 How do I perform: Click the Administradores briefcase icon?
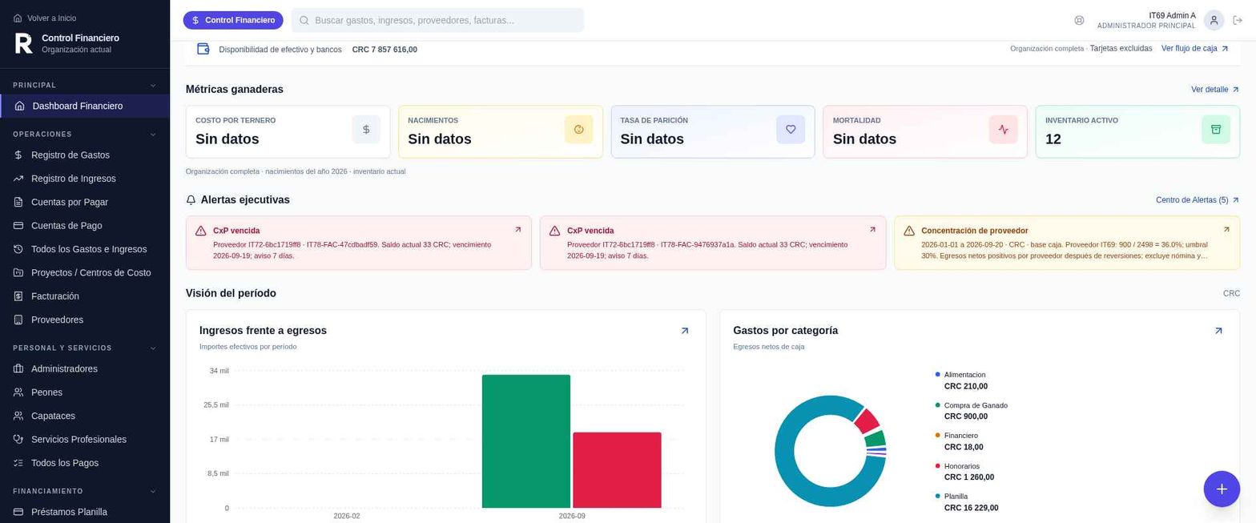point(18,369)
